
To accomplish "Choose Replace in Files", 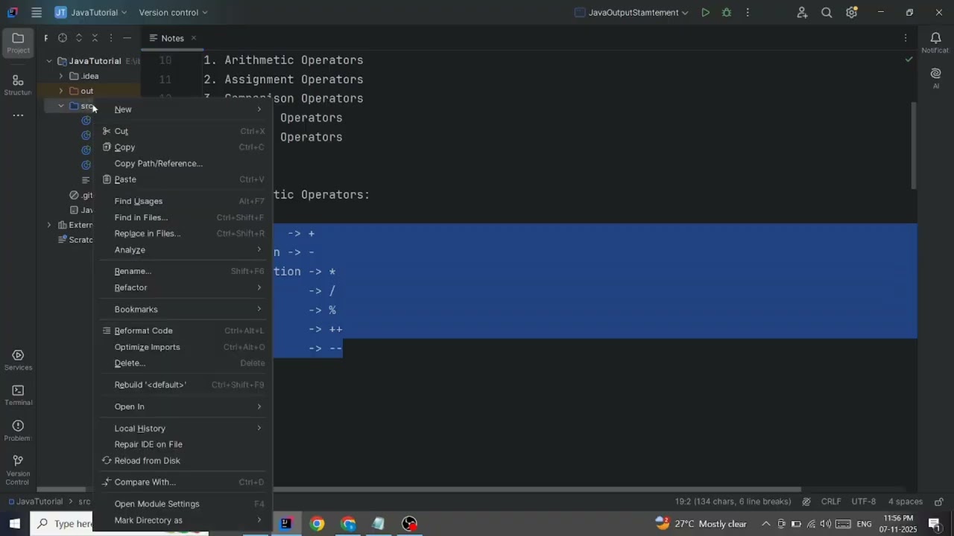I will tap(183, 234).
